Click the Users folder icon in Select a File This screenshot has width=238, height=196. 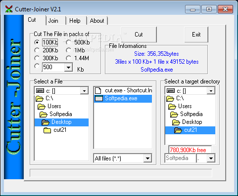(42, 107)
